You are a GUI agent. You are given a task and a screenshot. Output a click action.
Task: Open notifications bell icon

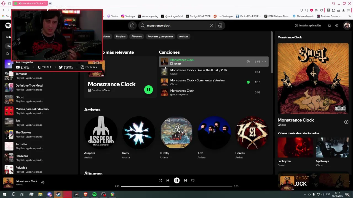329,26
